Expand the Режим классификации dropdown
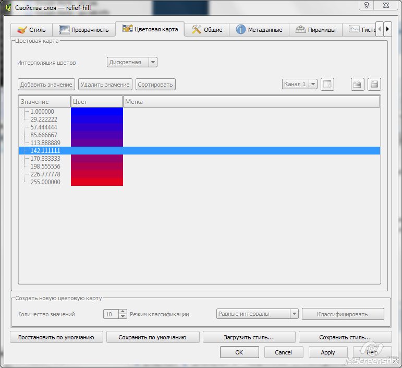This screenshot has width=402, height=368. 257,314
